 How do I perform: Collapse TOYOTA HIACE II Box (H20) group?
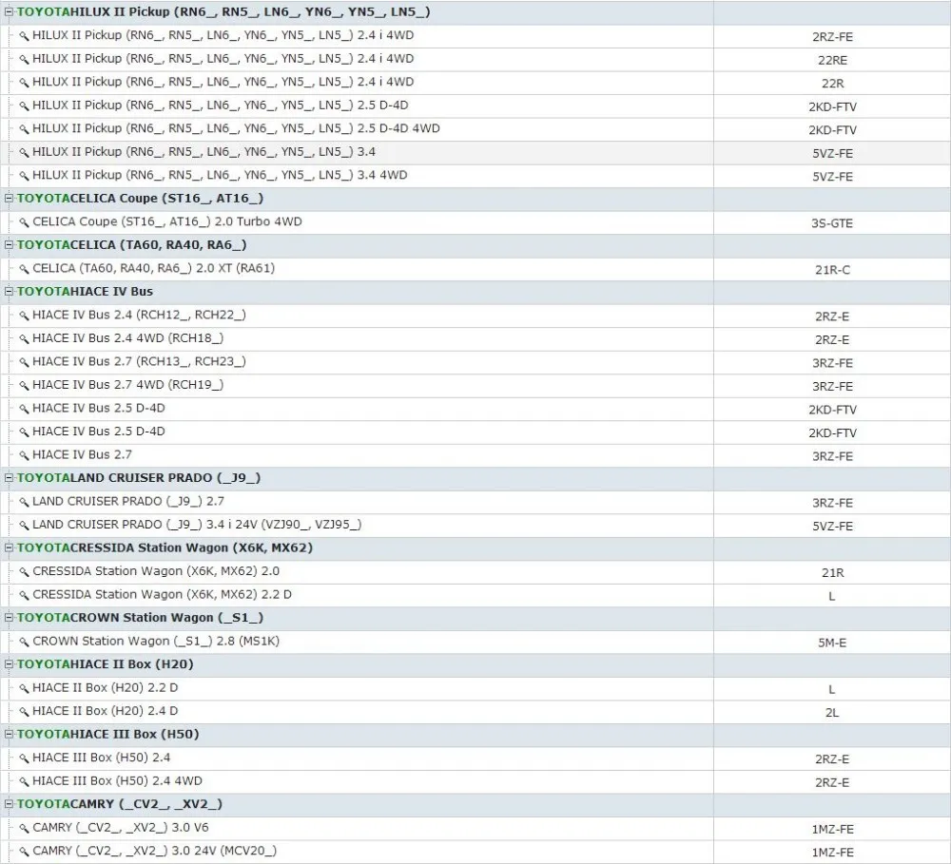(9, 664)
